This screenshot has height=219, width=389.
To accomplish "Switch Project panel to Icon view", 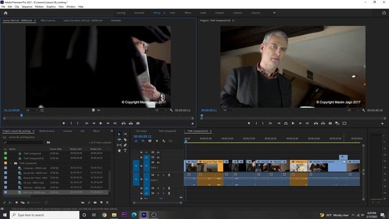I will 16,203.
